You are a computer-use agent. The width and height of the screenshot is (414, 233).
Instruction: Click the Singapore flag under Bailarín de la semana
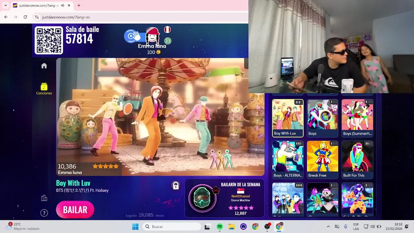coord(241,191)
